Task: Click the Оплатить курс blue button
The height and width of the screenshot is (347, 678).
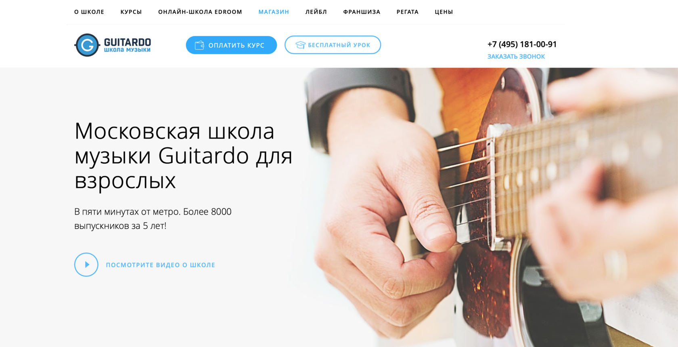Action: pyautogui.click(x=231, y=45)
